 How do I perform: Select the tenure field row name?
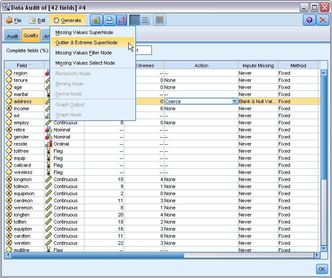(20, 80)
